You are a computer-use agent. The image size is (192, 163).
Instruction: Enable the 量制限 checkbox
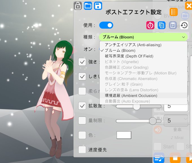[x=82, y=120]
